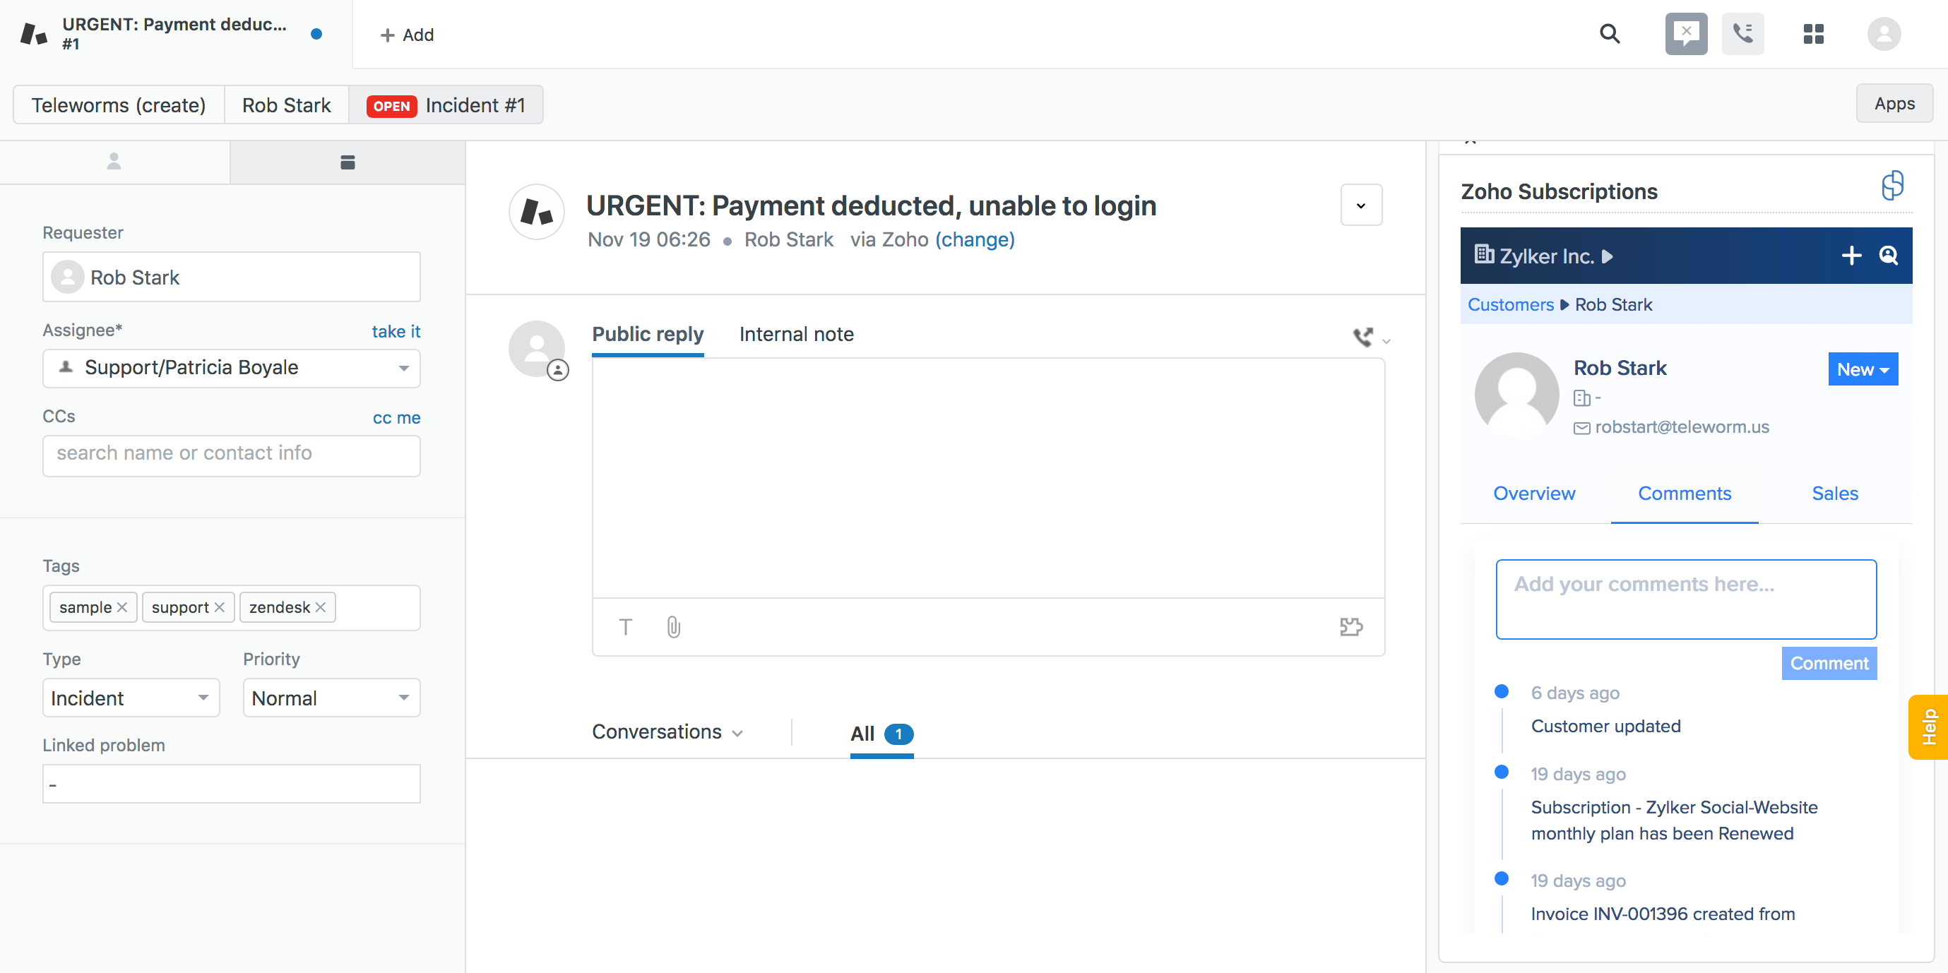Click the phone call icon in header

point(1743,34)
